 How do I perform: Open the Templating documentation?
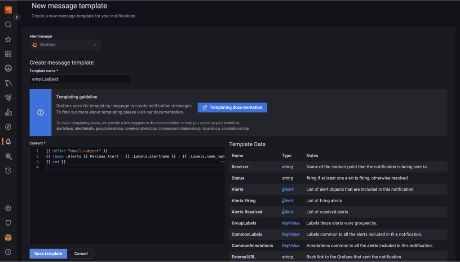point(232,107)
